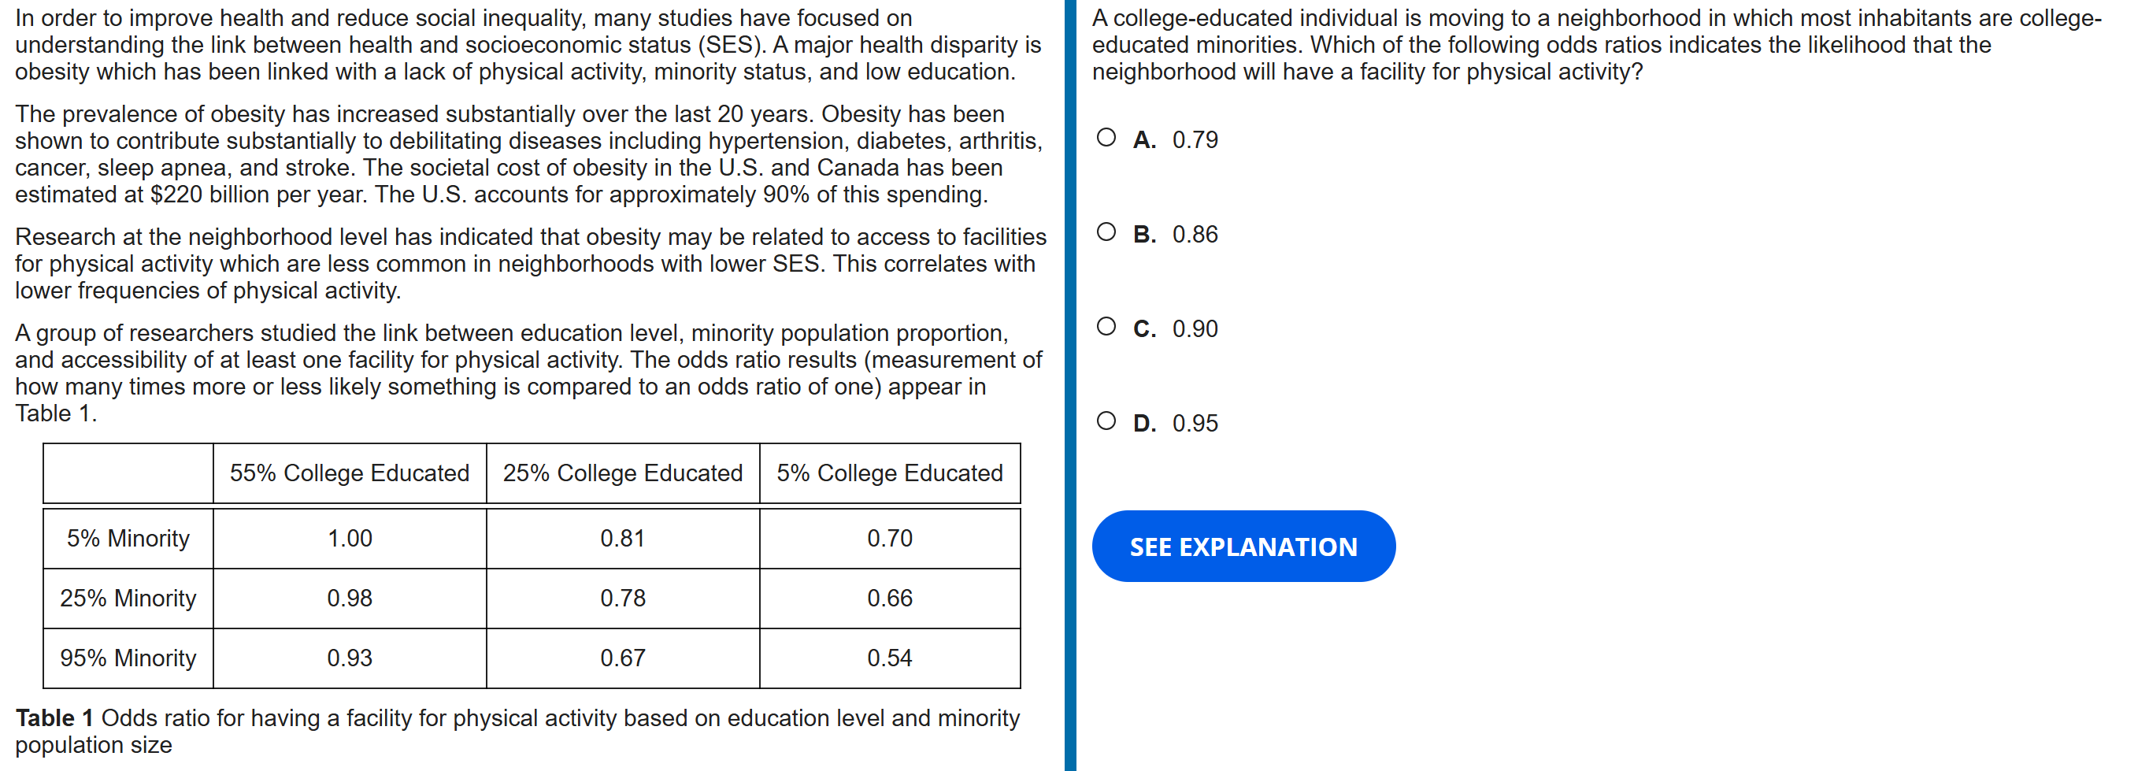2149x771 pixels.
Task: Click the table cell showing 0.54
Action: [x=889, y=658]
